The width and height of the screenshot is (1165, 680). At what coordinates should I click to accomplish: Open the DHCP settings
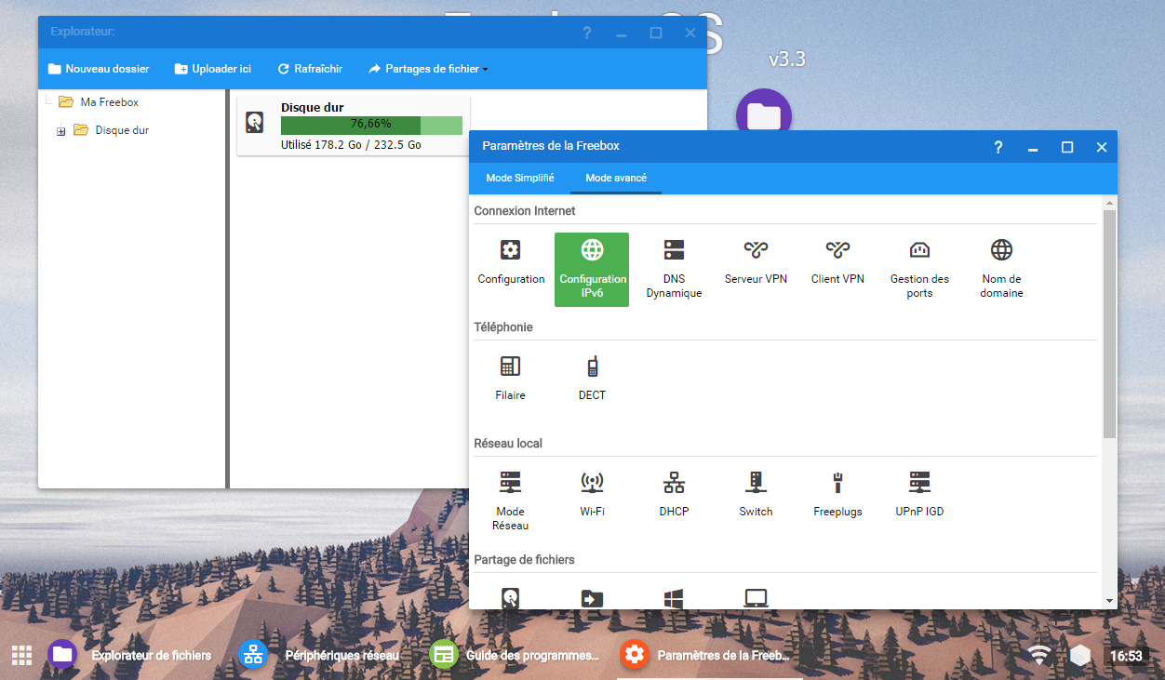point(674,495)
